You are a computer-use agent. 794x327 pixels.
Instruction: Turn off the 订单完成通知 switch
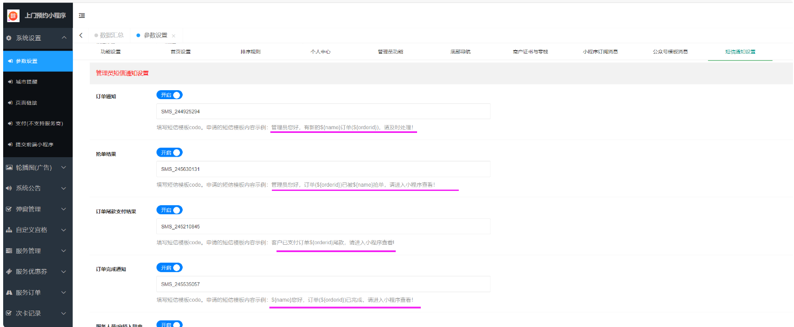pos(169,267)
